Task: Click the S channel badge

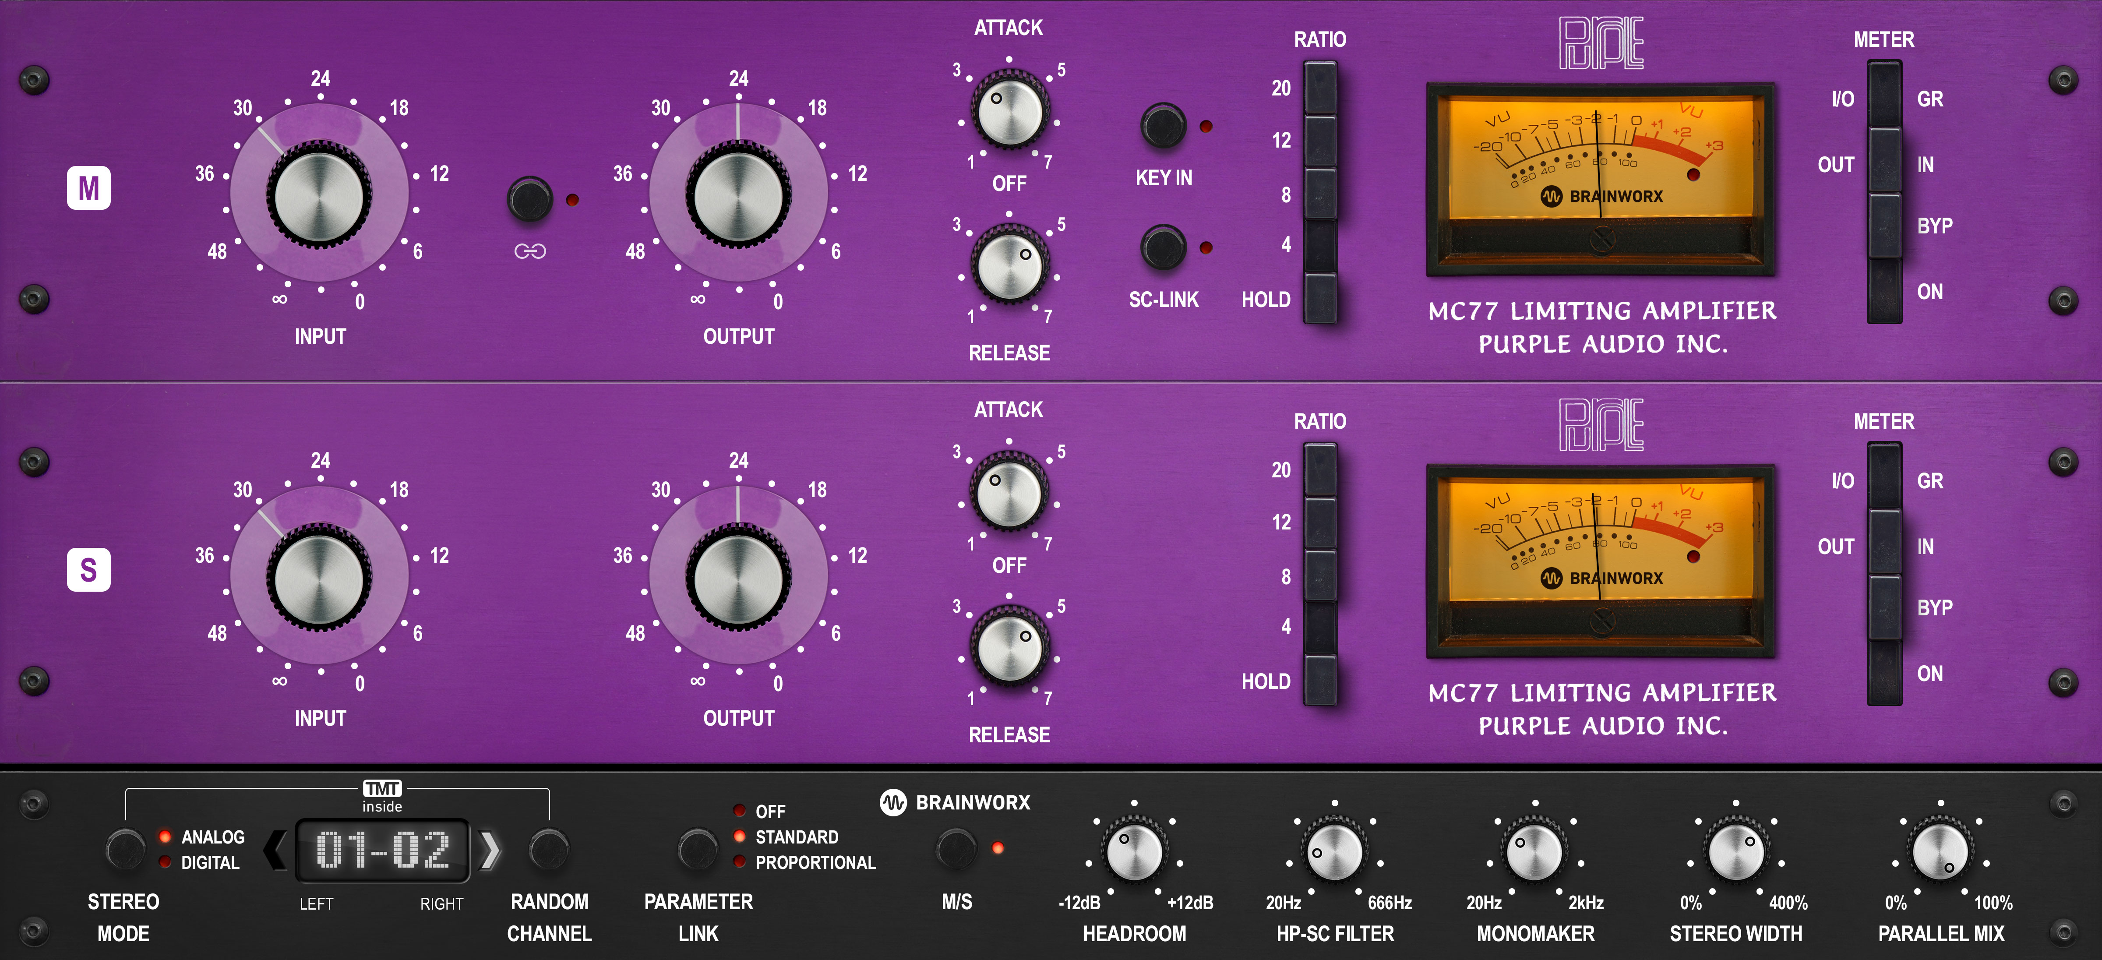Action: (x=88, y=570)
